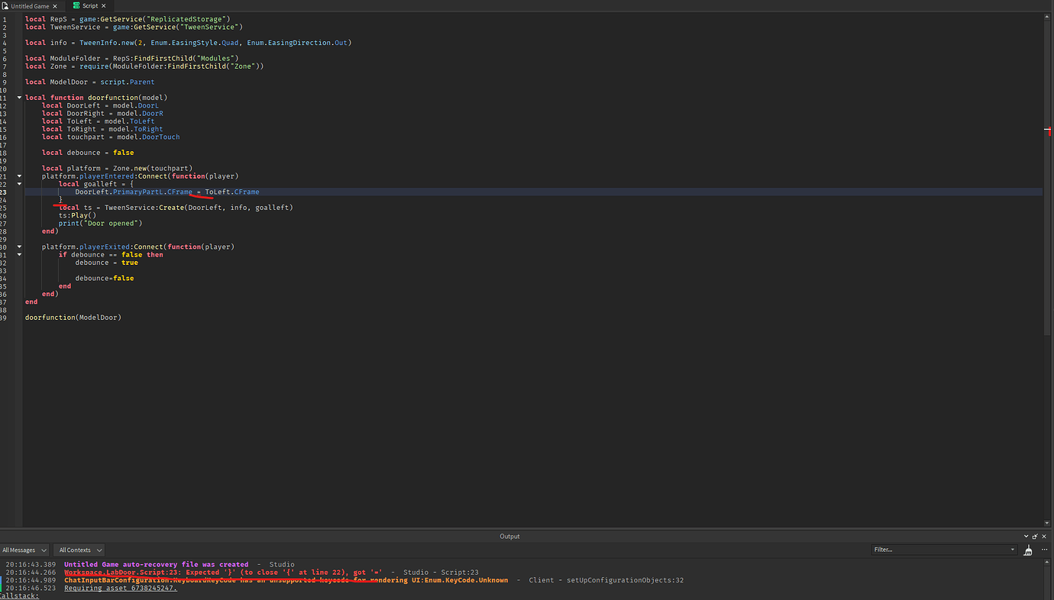The width and height of the screenshot is (1054, 600).
Task: Collapse the doorfunction code block on line 11
Action: point(19,97)
